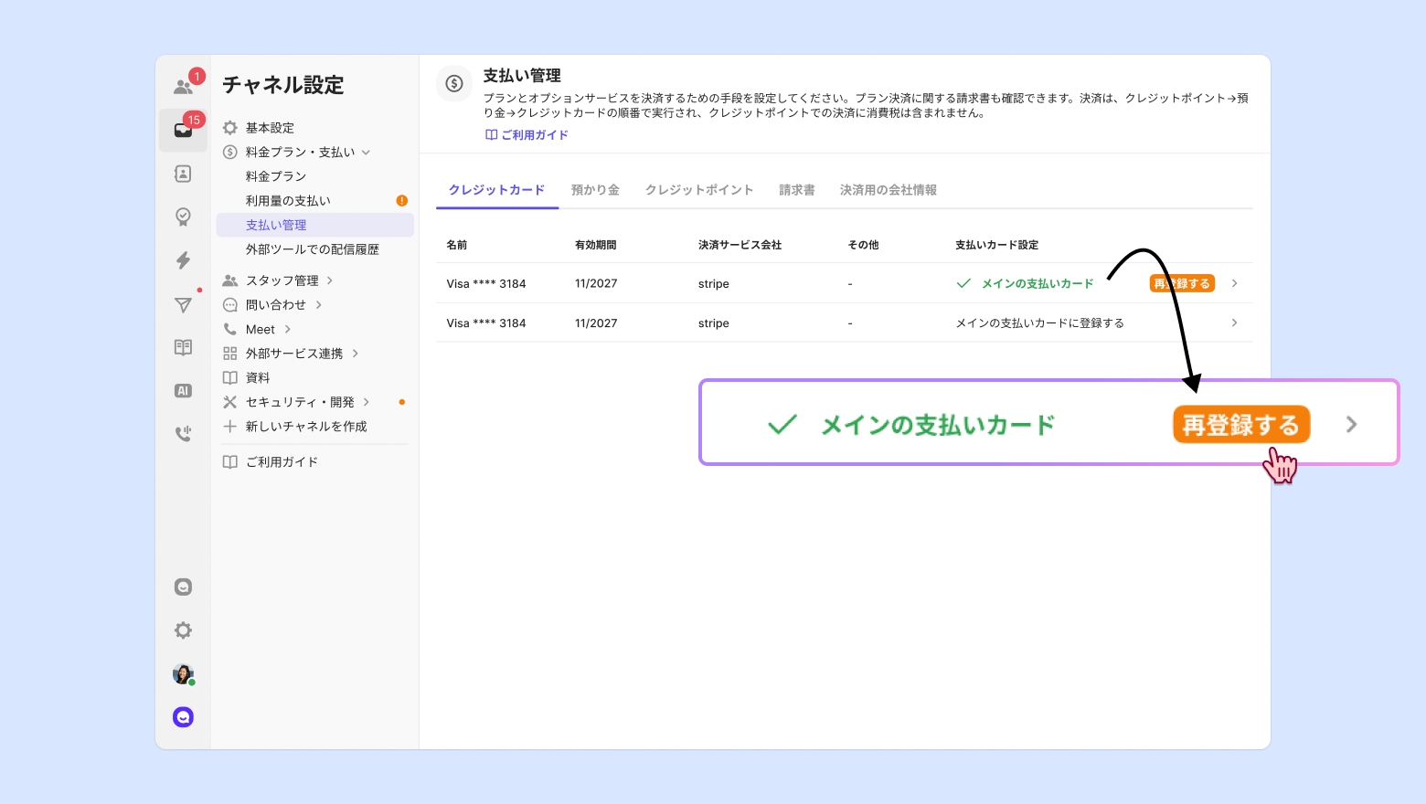Expand the セキュリティ・開発 menu
1426x804 pixels.
pyautogui.click(x=300, y=402)
